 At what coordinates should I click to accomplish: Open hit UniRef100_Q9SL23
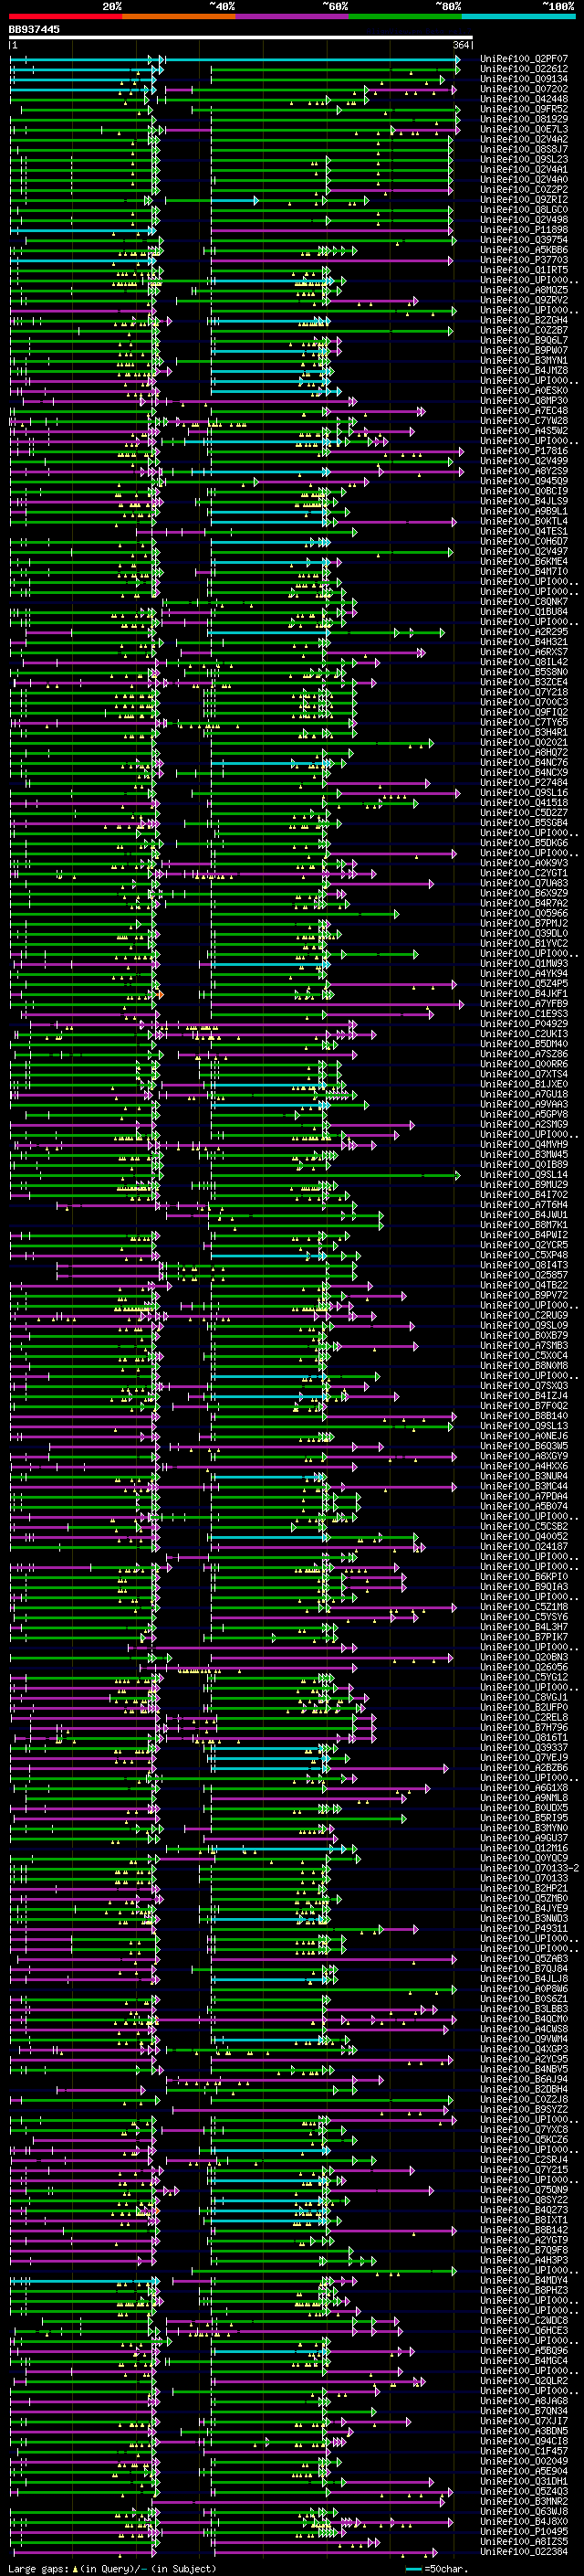pyautogui.click(x=524, y=159)
